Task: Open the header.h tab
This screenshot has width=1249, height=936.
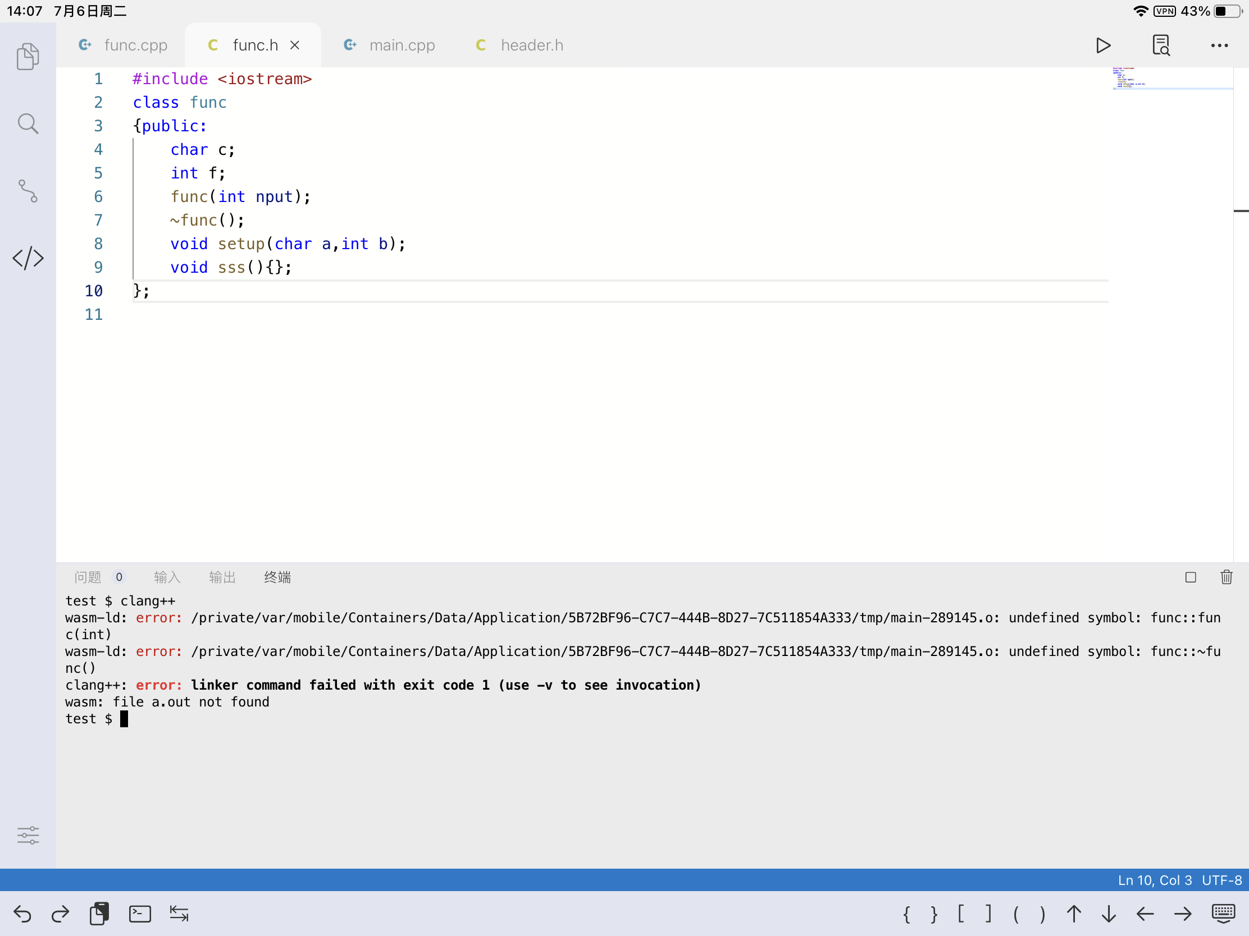Action: click(x=519, y=45)
